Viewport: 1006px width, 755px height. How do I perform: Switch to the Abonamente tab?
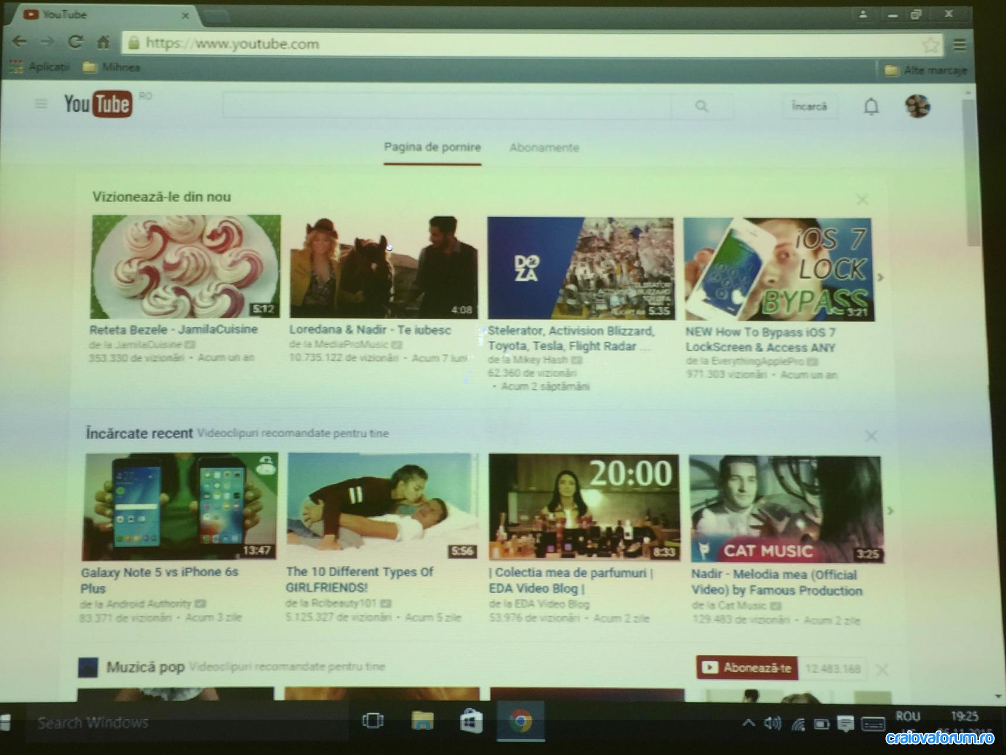click(x=544, y=148)
